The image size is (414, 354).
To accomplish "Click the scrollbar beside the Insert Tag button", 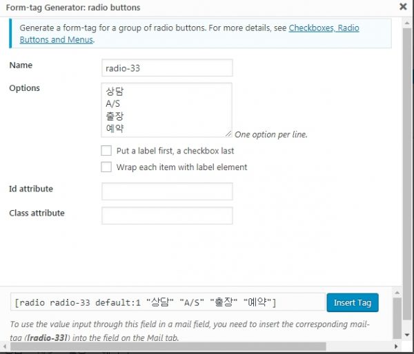I will pyautogui.click(x=395, y=310).
